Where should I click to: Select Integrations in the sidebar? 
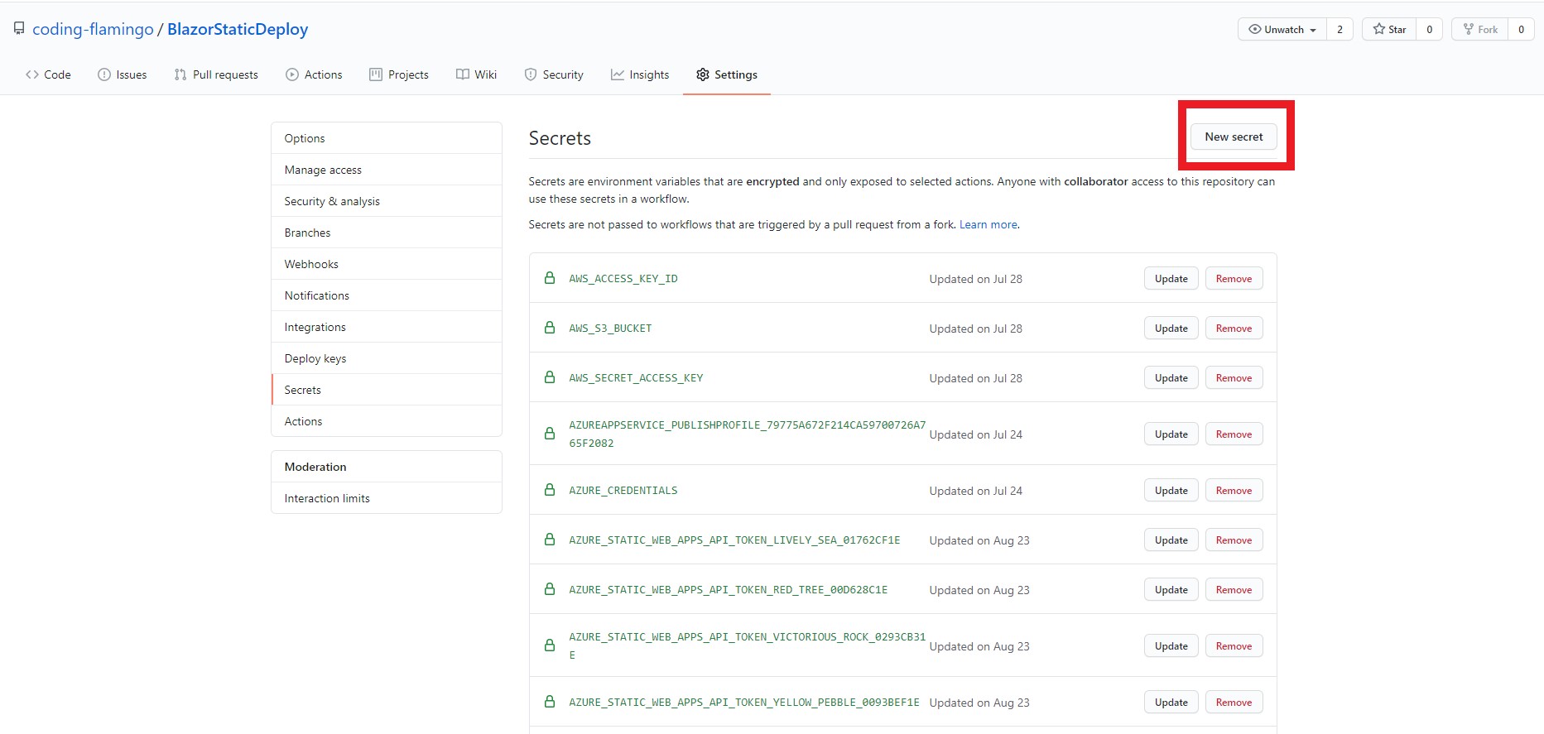pos(387,327)
